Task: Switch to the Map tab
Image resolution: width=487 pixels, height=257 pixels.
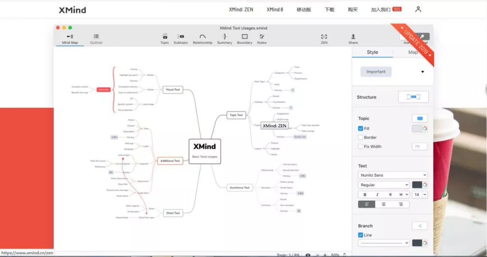Action: click(x=413, y=52)
